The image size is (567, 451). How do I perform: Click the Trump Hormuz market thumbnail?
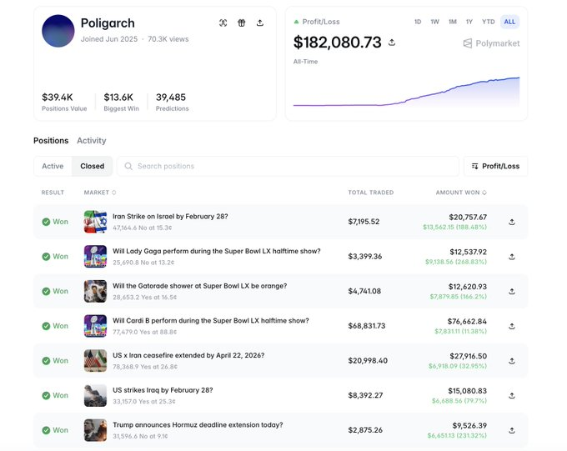pos(95,430)
